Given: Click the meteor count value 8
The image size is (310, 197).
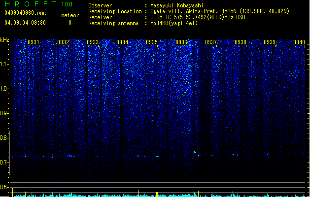Looking at the screenshot, I should 70,23.
